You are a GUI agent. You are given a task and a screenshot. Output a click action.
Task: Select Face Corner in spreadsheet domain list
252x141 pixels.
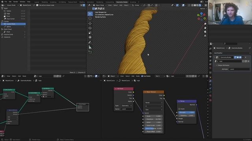13,19
